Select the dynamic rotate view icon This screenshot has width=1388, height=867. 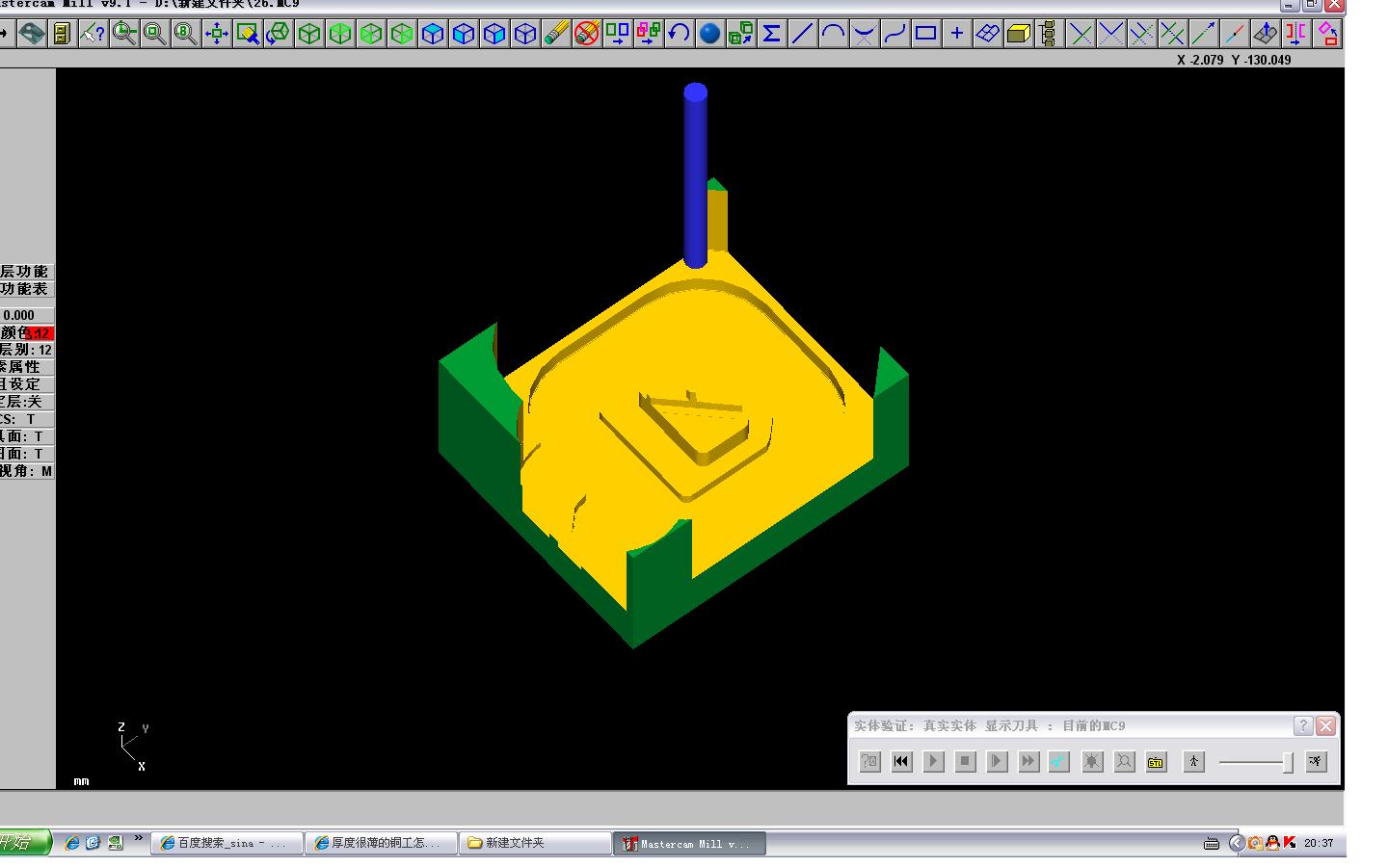point(279,34)
